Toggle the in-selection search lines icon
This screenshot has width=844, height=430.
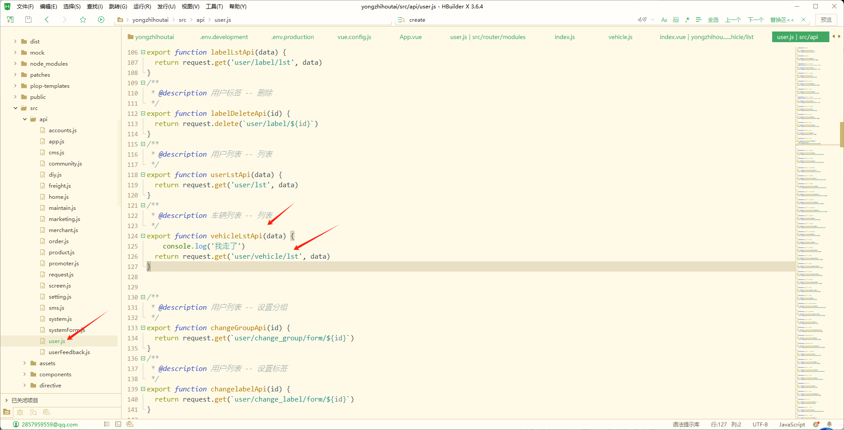click(699, 20)
